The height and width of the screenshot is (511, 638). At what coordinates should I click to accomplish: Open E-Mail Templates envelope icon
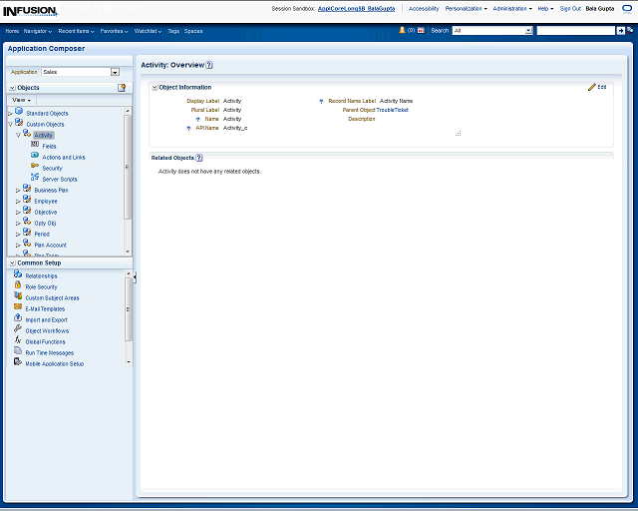18,308
